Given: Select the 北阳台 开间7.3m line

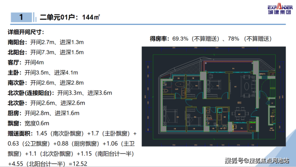Looking at the screenshot, I should [46, 52].
